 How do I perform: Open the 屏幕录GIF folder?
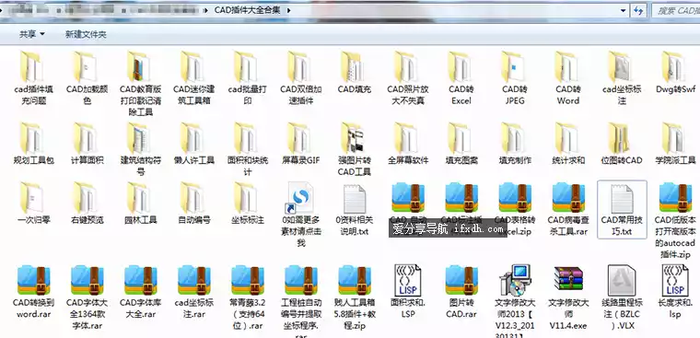301,144
